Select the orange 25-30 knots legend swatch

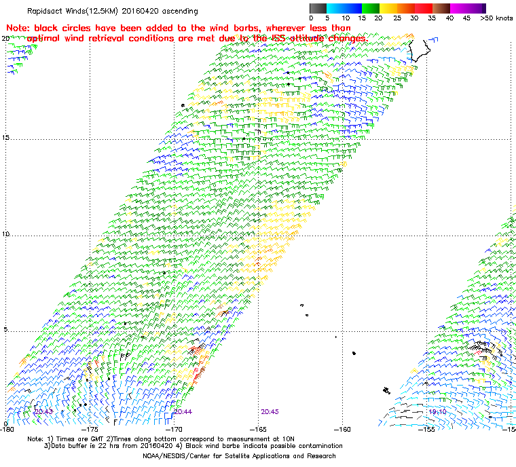[x=406, y=8]
